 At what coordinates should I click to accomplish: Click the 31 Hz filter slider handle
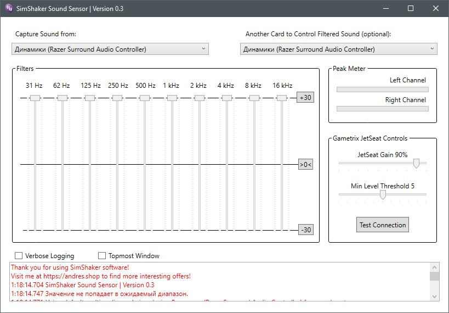35,98
